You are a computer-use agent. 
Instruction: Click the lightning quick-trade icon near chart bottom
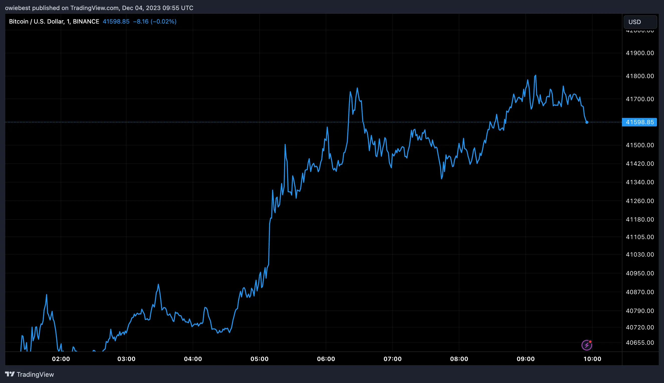point(586,345)
